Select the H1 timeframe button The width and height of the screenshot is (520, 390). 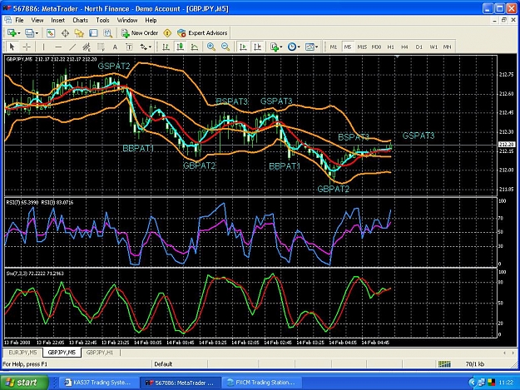point(391,47)
